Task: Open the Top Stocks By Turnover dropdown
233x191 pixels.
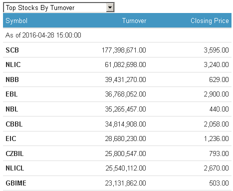Action: pos(59,7)
